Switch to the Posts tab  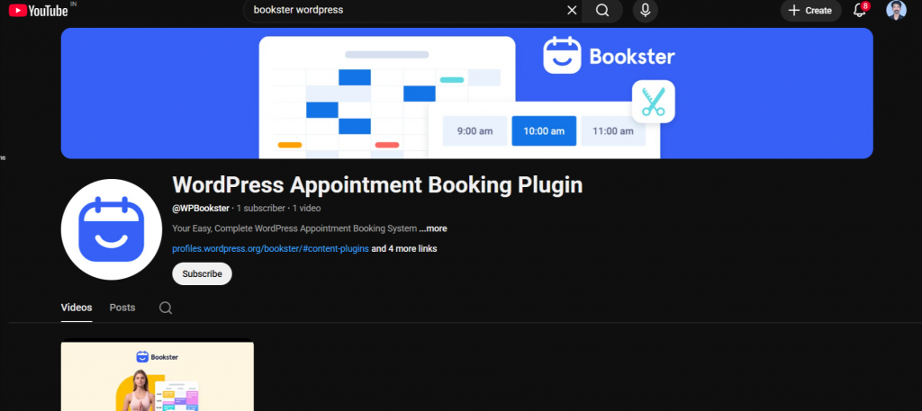tap(122, 308)
